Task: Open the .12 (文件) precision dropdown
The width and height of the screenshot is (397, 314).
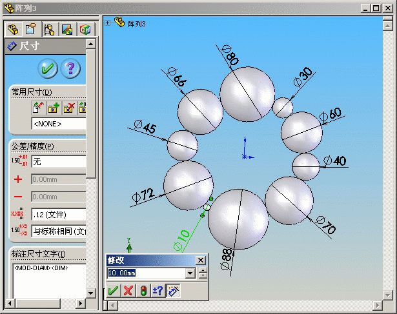Action: (x=59, y=215)
